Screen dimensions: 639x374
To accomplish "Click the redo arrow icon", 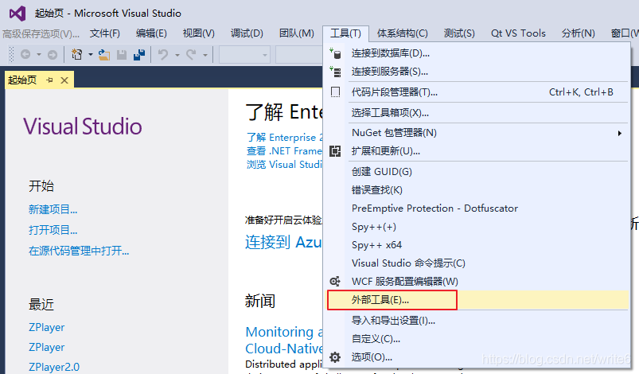I will pos(191,54).
